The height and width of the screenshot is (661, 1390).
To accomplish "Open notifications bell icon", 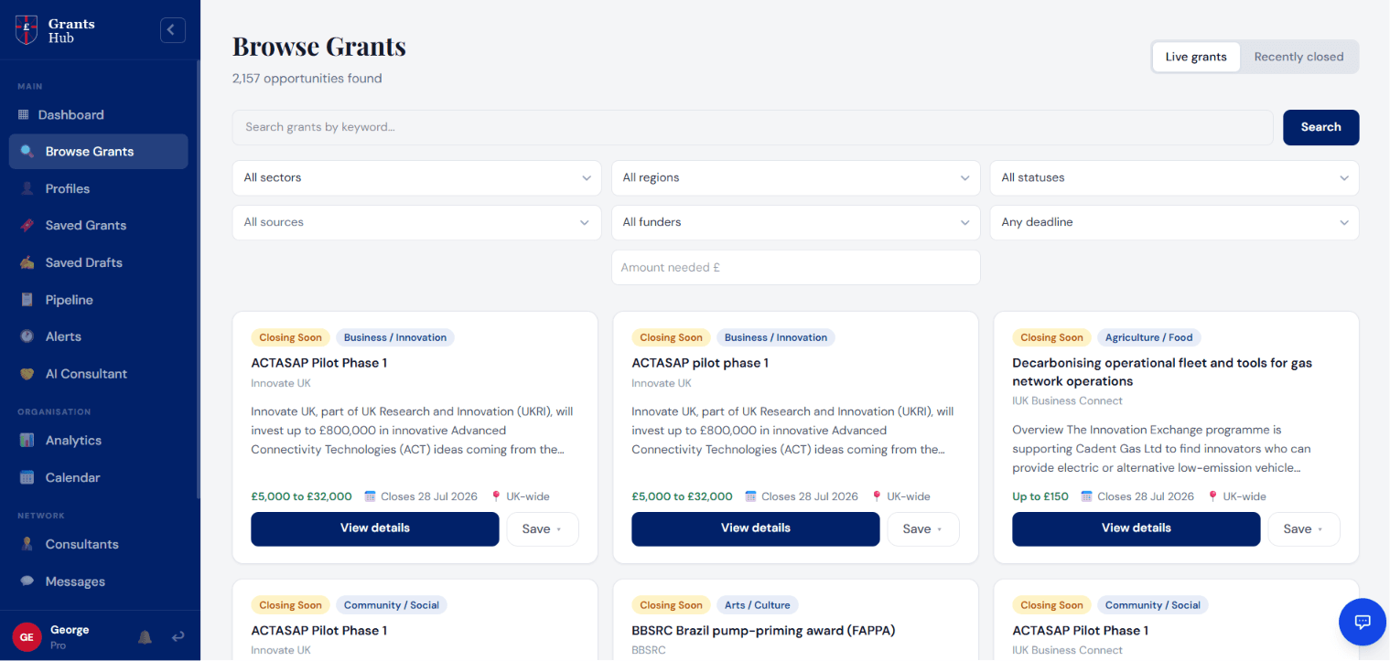I will coord(145,636).
